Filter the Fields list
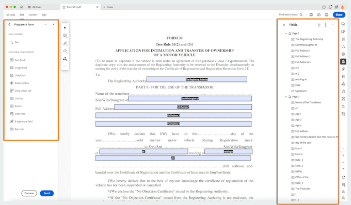Screen dimensions: 351x205 point(319,25)
